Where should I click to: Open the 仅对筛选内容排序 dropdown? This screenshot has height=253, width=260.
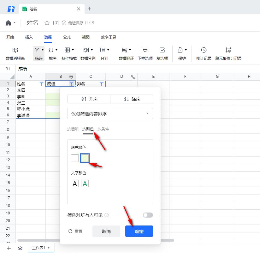[110, 114]
